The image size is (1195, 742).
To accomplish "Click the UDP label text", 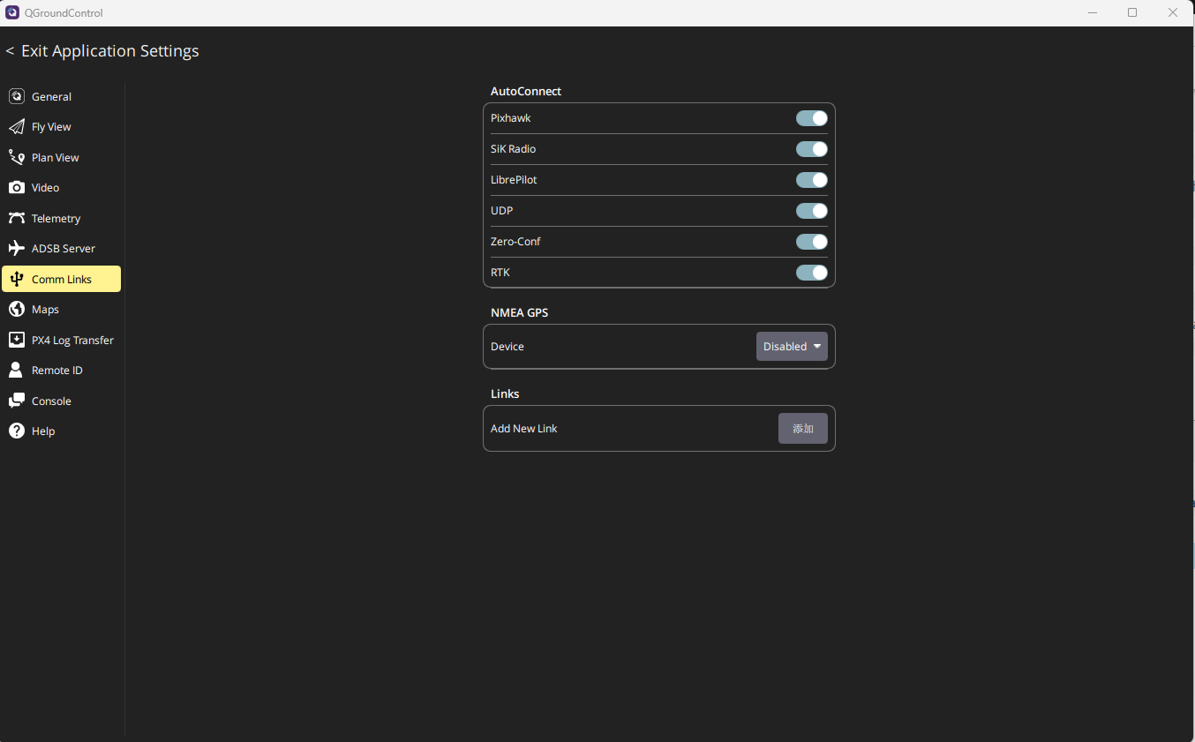I will (501, 211).
